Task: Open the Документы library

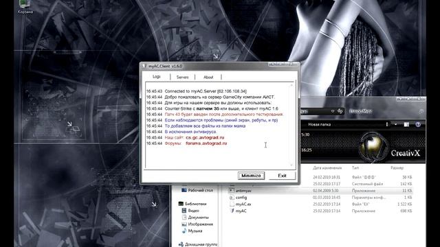Action: coord(198,217)
